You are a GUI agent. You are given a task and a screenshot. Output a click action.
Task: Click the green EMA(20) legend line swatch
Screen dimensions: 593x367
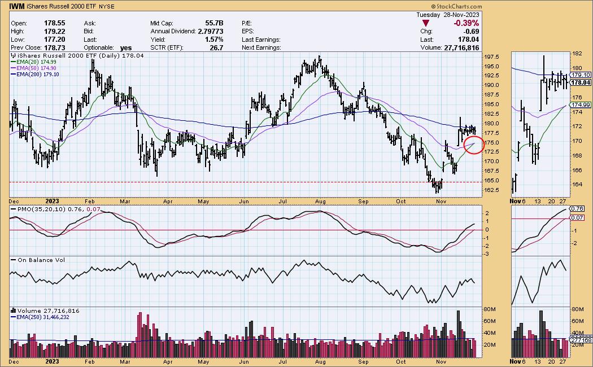(x=13, y=62)
